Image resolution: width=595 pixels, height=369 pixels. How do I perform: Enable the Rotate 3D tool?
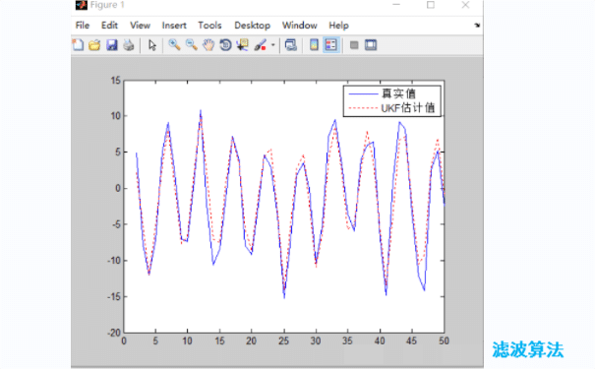tap(225, 45)
